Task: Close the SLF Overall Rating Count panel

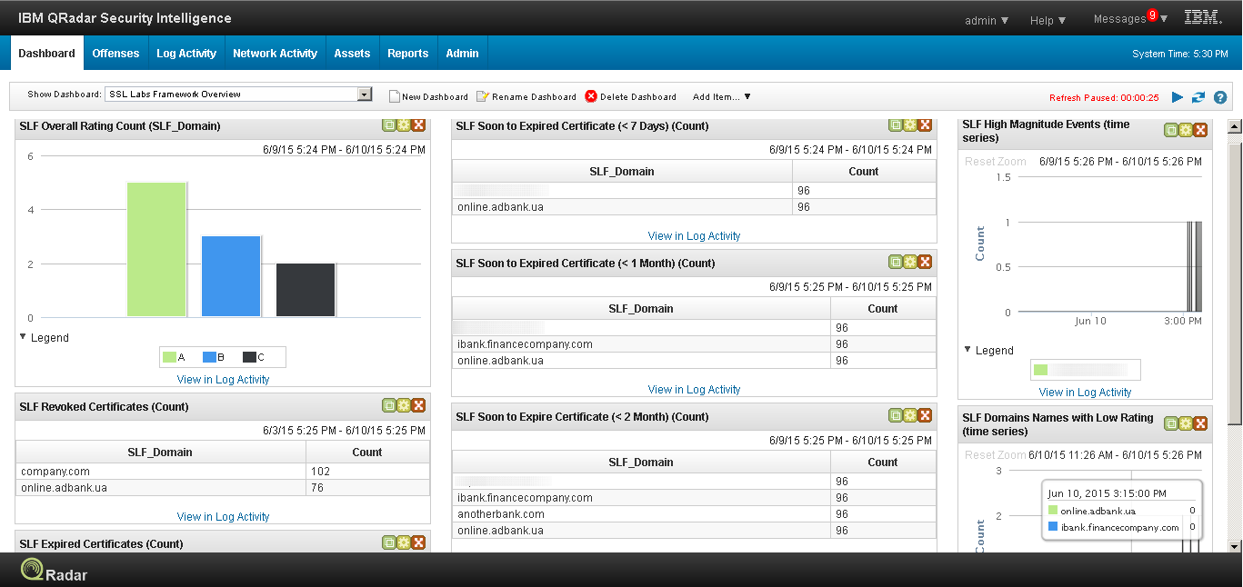Action: 418,124
